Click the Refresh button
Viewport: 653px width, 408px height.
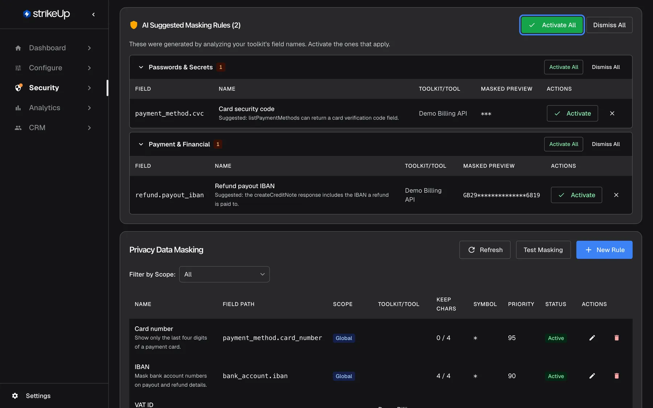coord(485,250)
